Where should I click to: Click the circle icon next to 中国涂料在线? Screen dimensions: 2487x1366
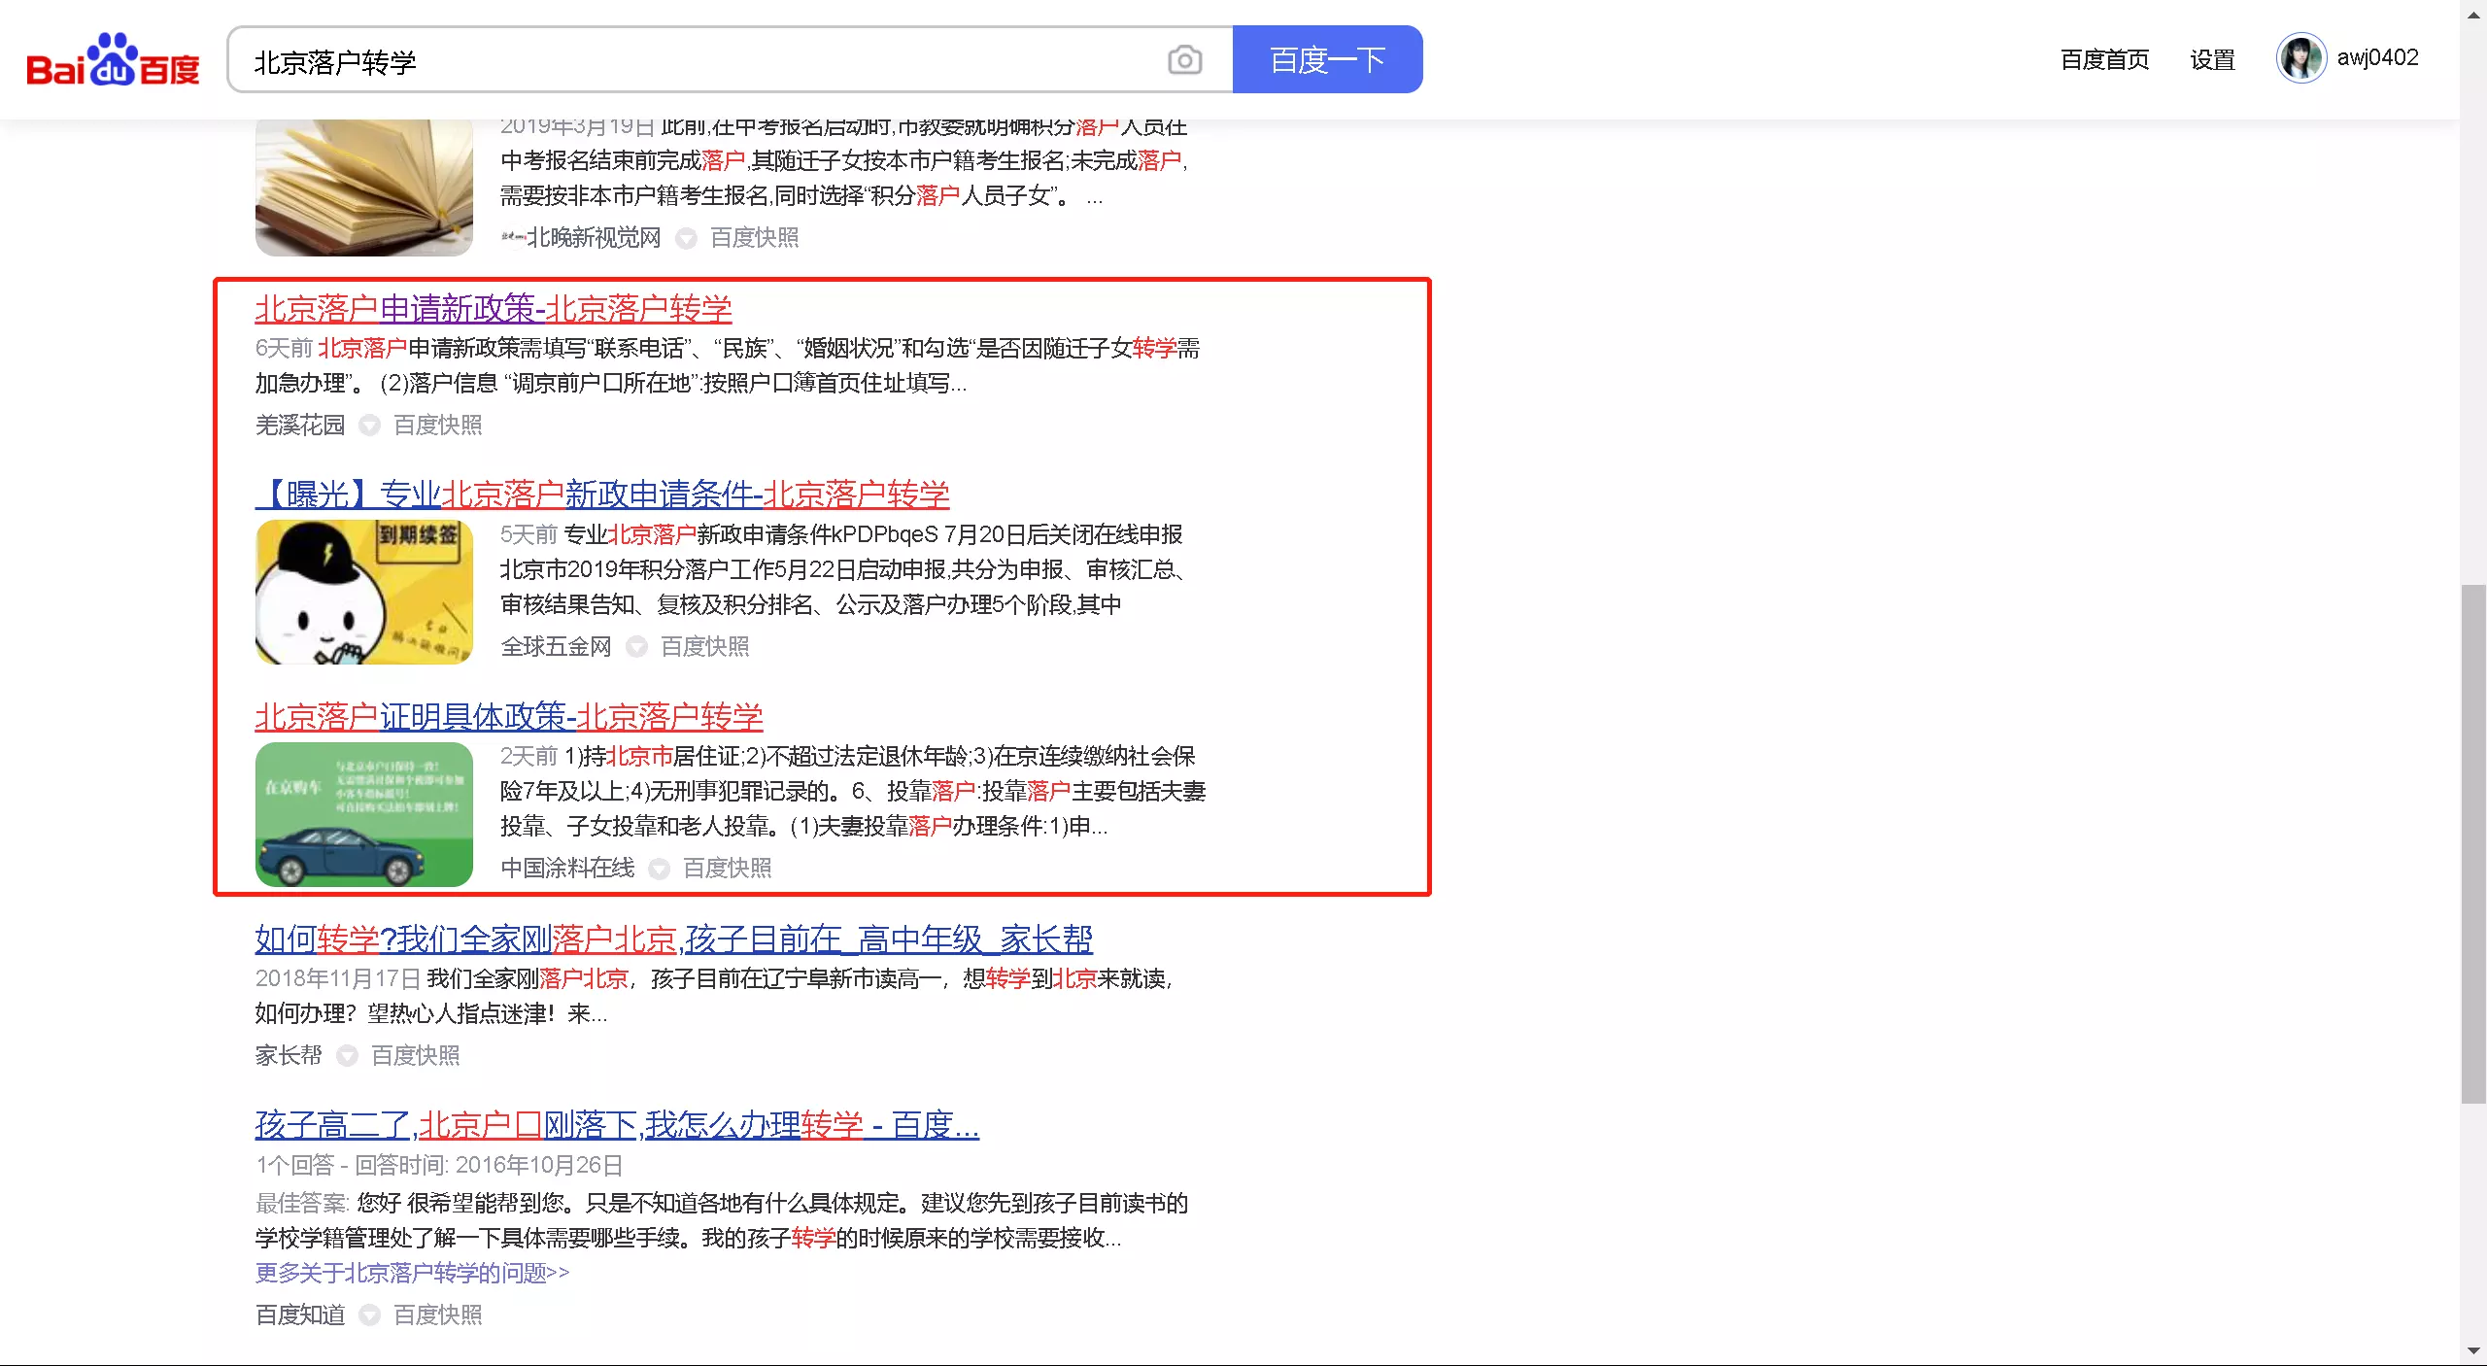point(661,870)
